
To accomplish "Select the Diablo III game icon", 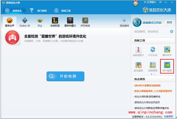I will (25, 22).
